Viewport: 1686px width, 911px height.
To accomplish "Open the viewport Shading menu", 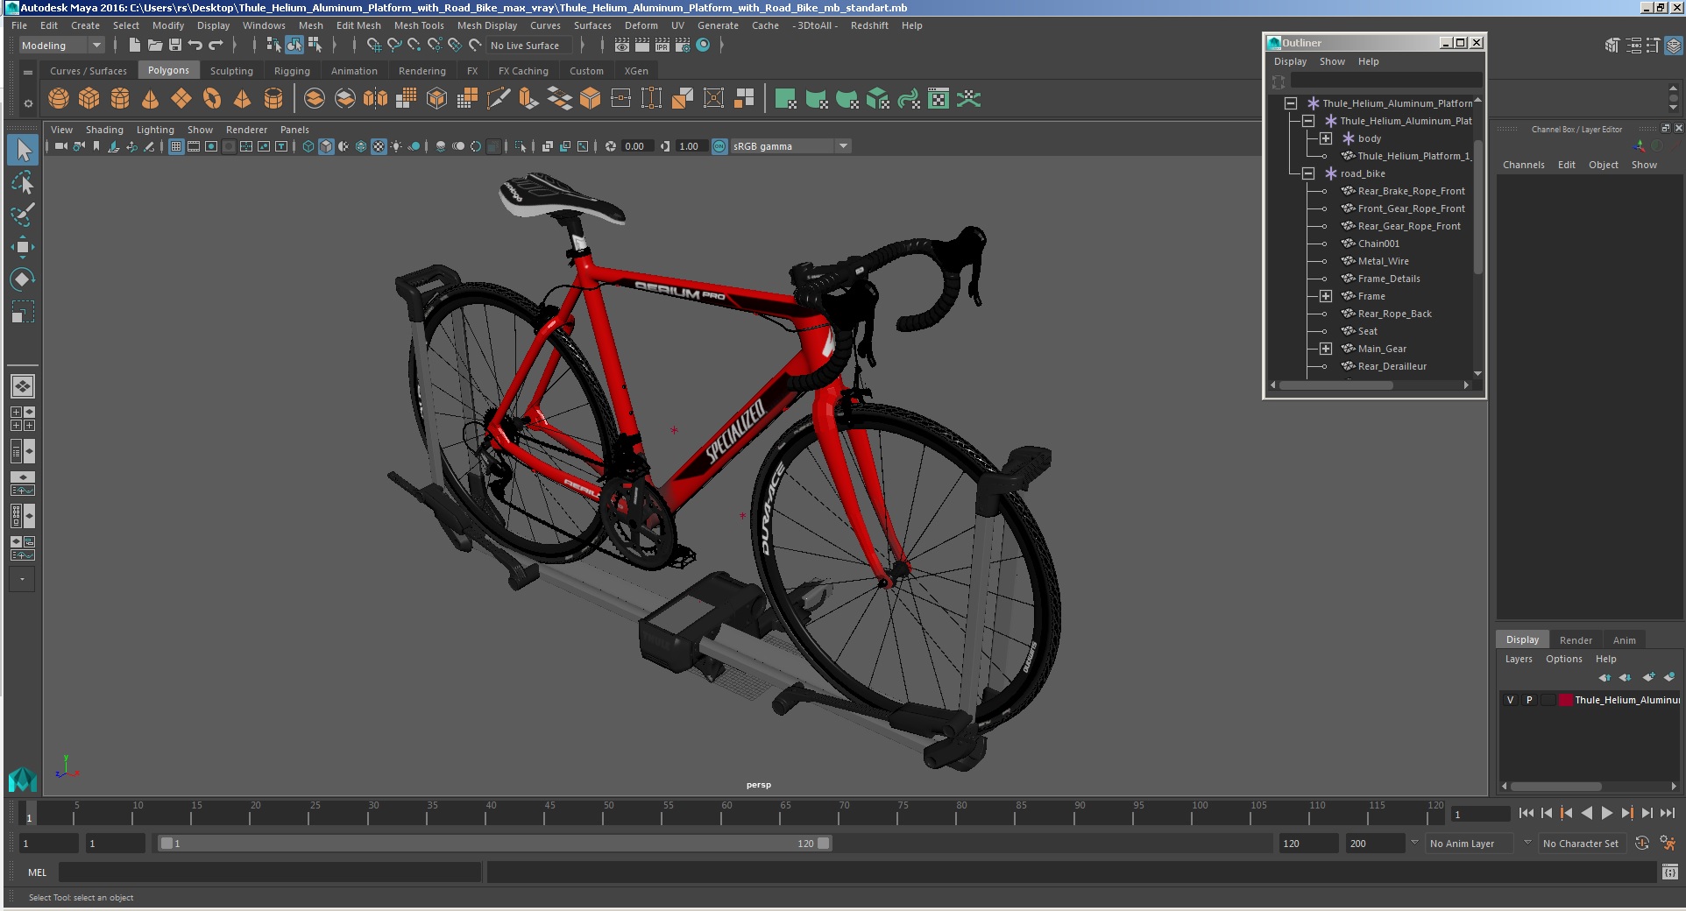I will click(x=104, y=130).
